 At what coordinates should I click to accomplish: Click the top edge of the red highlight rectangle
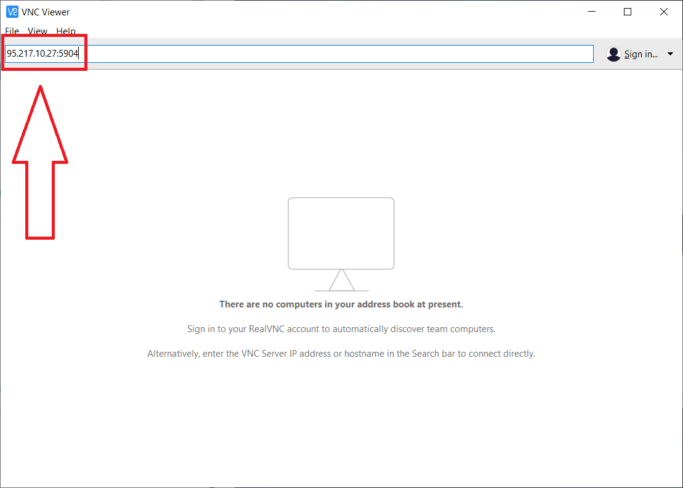44,36
